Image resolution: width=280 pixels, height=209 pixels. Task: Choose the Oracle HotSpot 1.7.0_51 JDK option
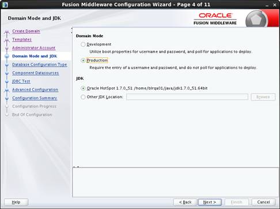83,88
